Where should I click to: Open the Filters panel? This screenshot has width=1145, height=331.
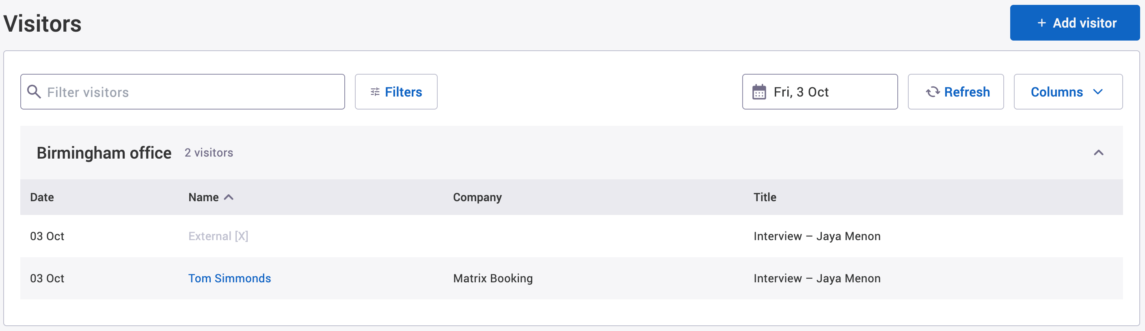coord(395,92)
